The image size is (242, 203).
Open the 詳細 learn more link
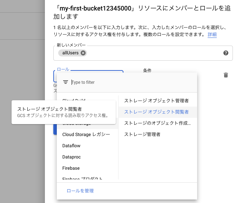212,34
